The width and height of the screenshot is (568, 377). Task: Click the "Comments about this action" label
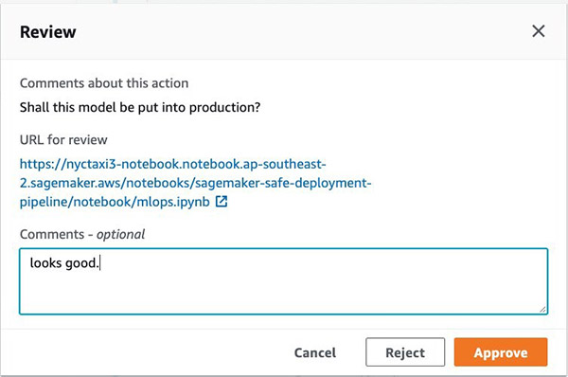click(x=104, y=83)
